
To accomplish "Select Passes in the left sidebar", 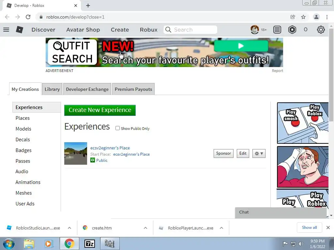I will click(x=23, y=161).
